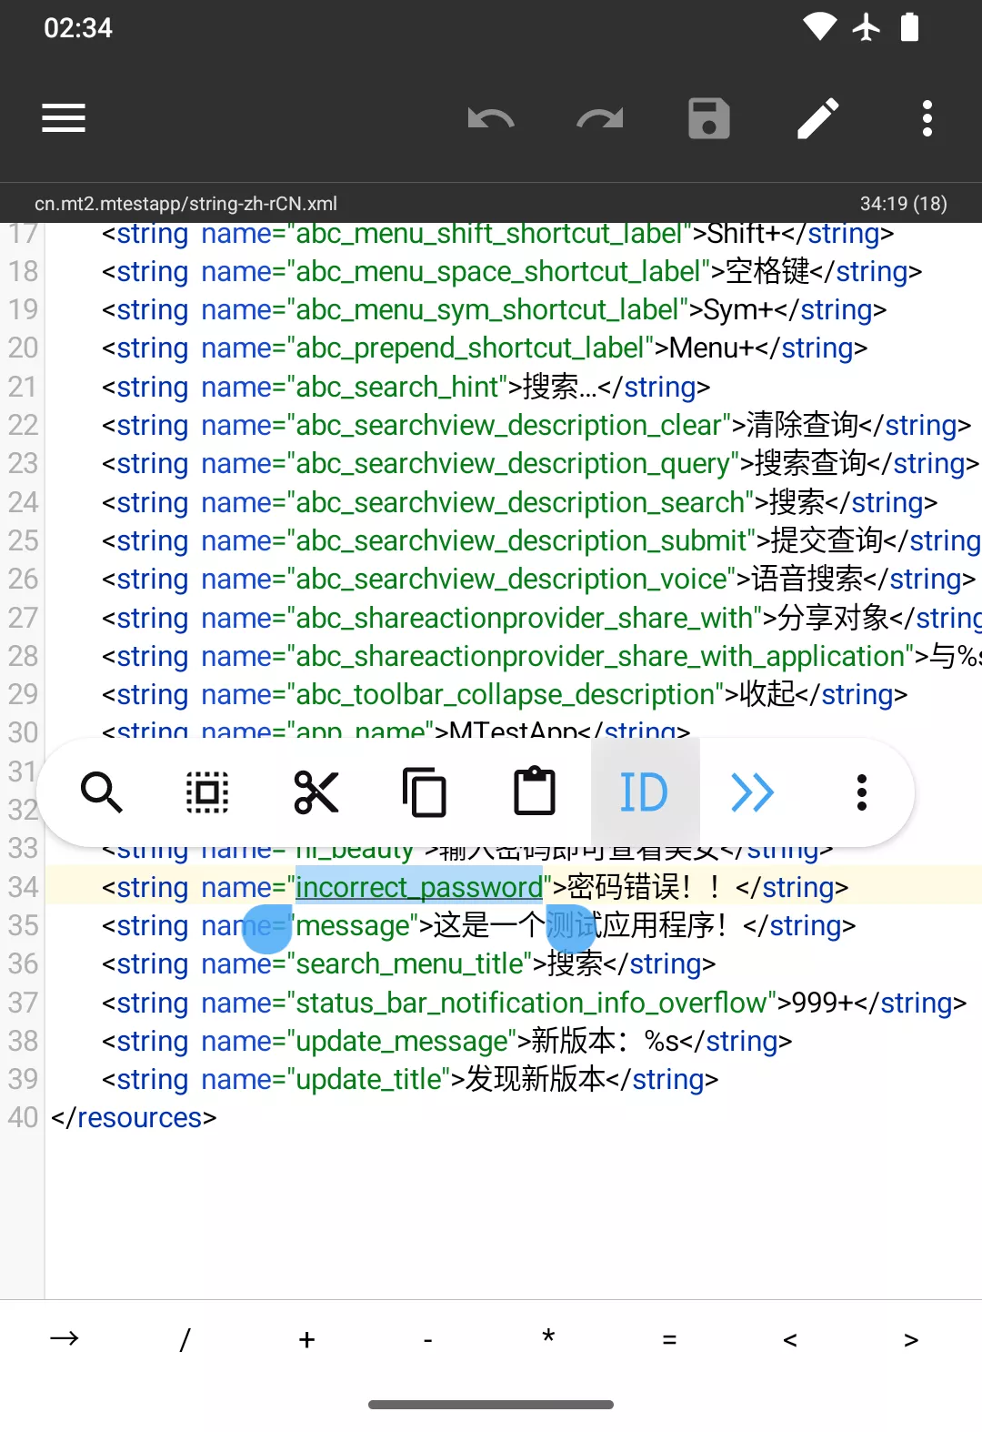Tap the less-than symbol key
This screenshot has width=982, height=1432.
pos(790,1339)
